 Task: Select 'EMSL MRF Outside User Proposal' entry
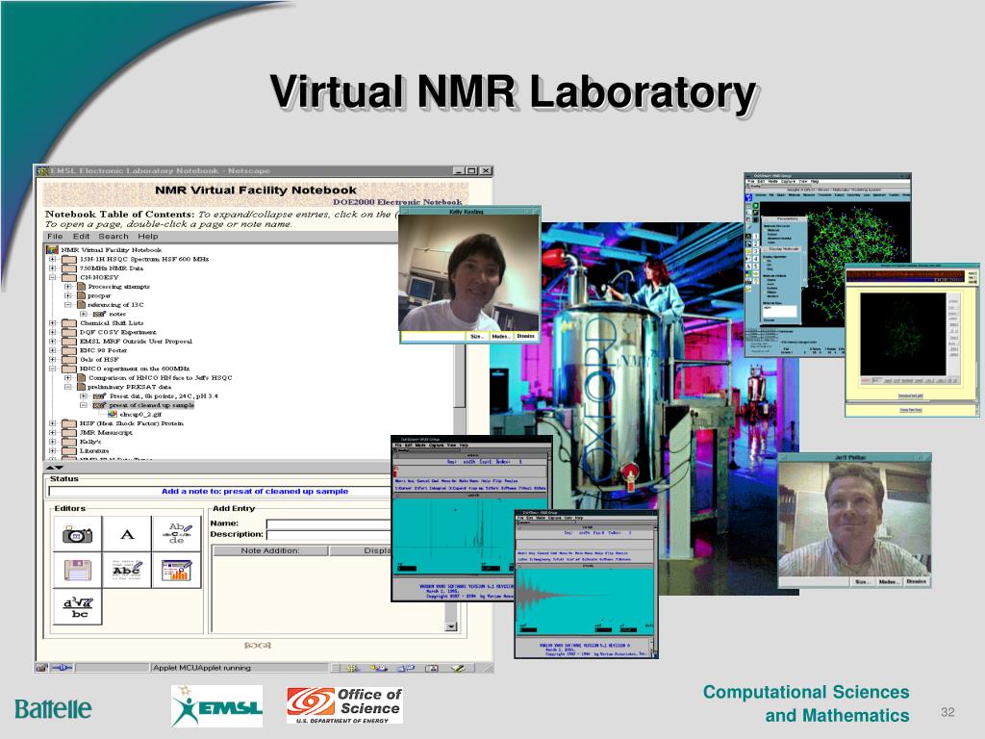click(136, 342)
